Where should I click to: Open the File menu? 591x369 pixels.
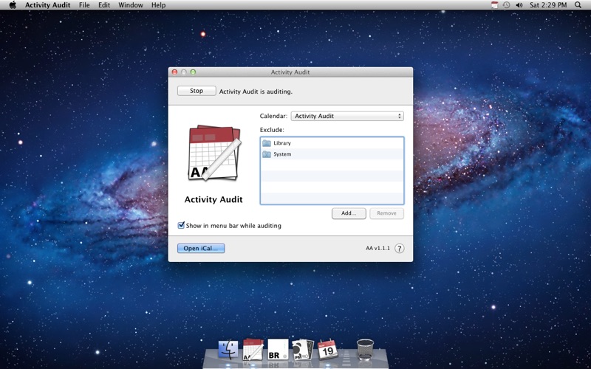[x=84, y=5]
